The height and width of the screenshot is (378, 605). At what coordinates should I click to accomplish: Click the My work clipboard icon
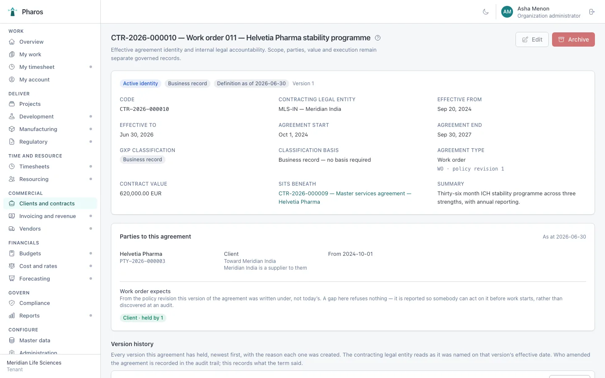[x=12, y=55]
